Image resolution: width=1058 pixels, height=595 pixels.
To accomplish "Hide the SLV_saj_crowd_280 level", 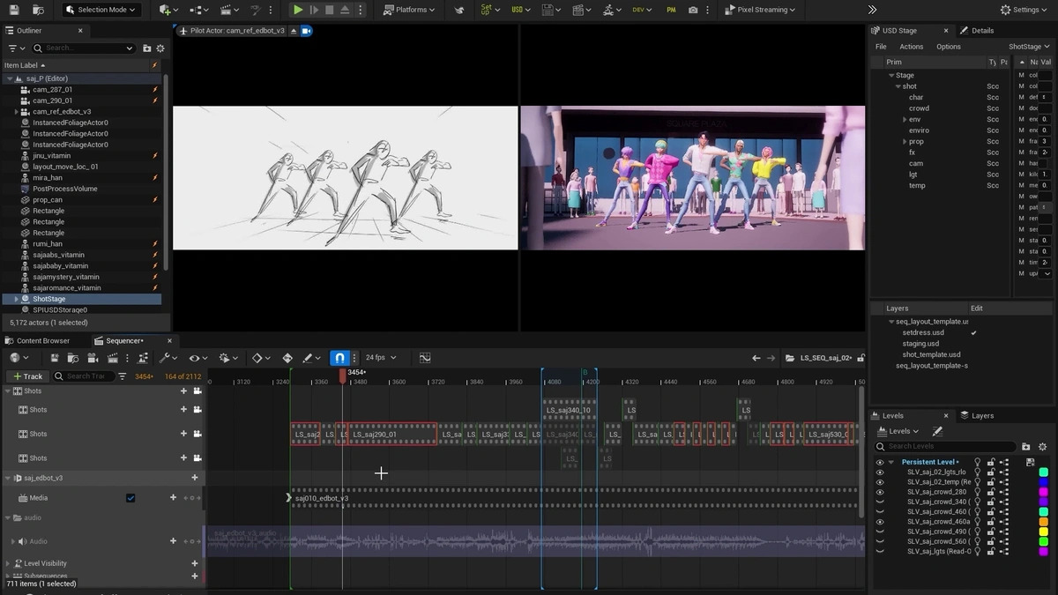I will tap(881, 492).
